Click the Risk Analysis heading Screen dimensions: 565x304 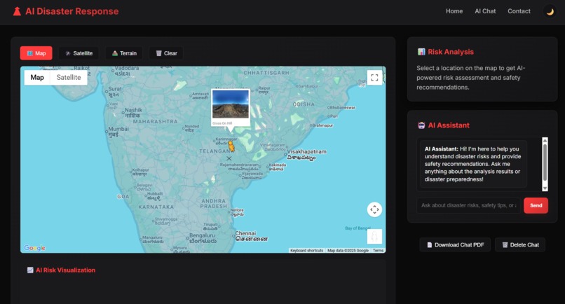click(x=451, y=52)
